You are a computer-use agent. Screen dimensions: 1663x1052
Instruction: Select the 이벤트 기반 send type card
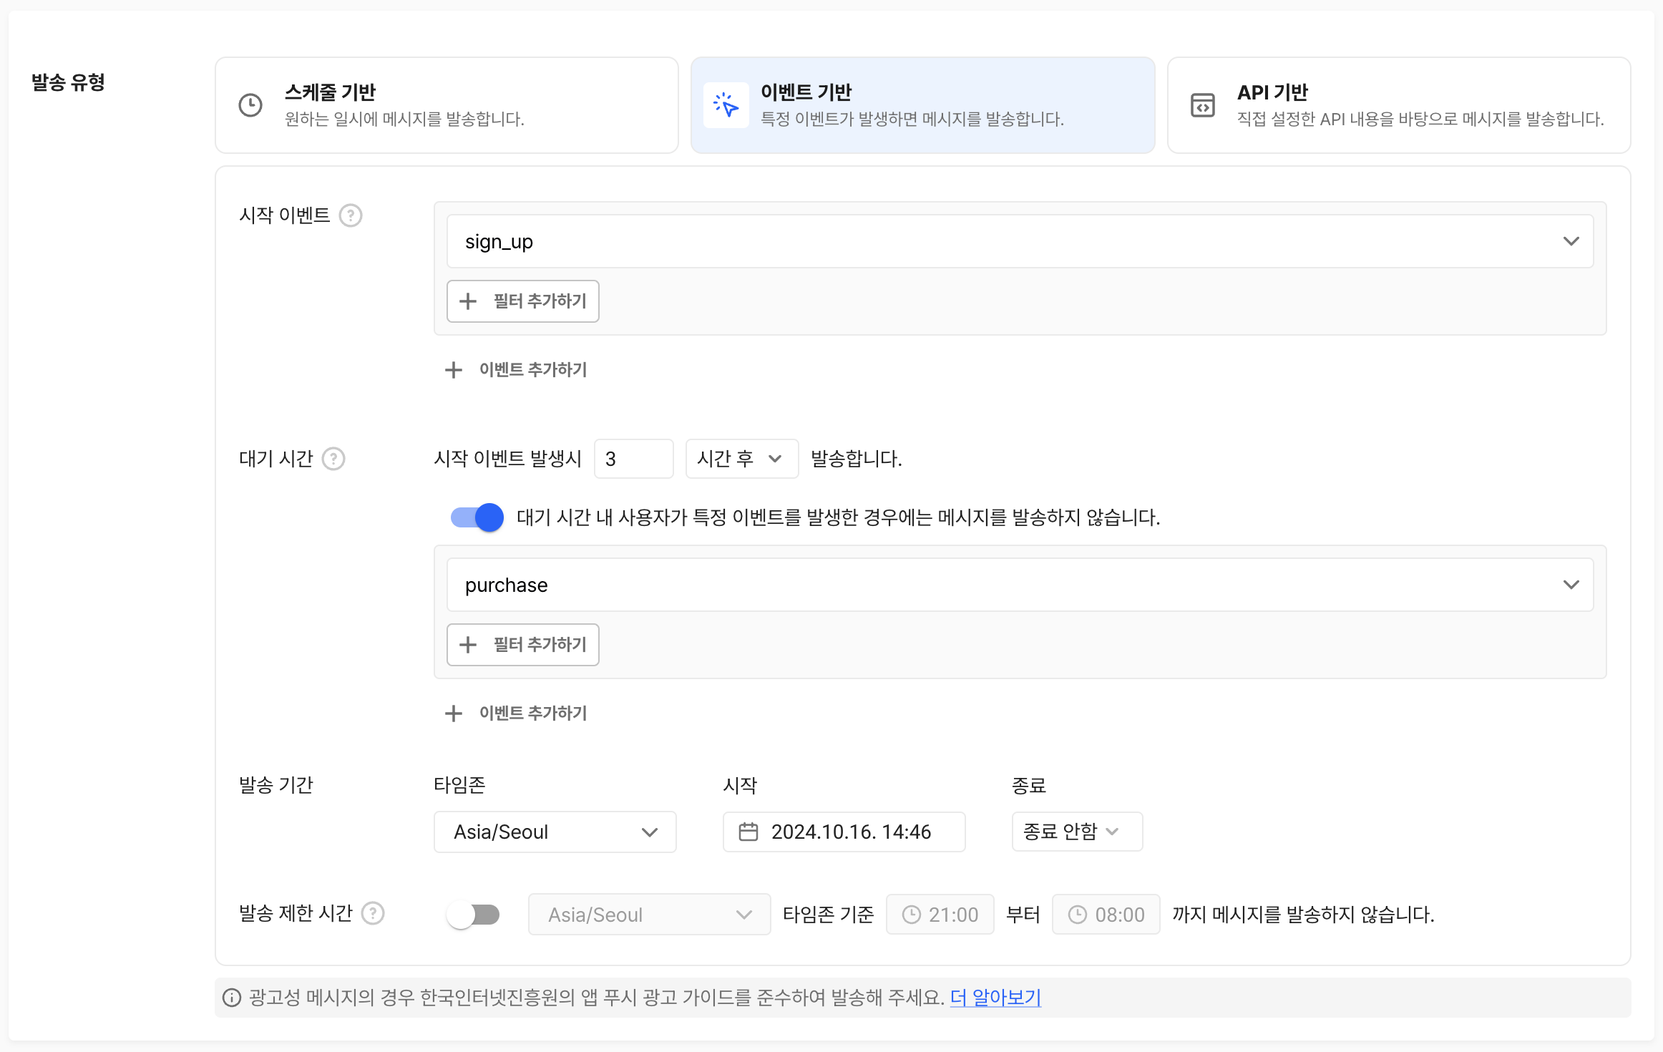tap(922, 105)
